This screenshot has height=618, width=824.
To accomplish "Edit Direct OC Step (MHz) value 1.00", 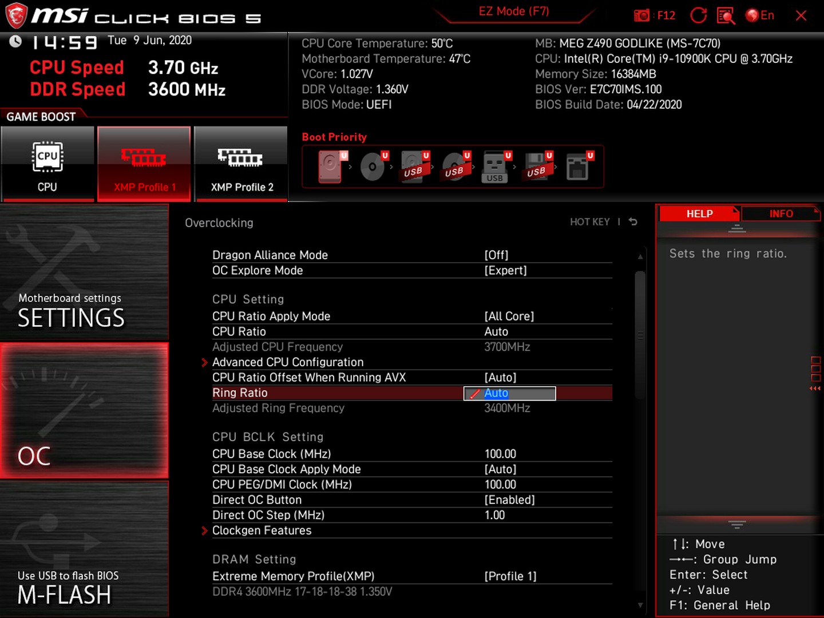I will (x=495, y=516).
